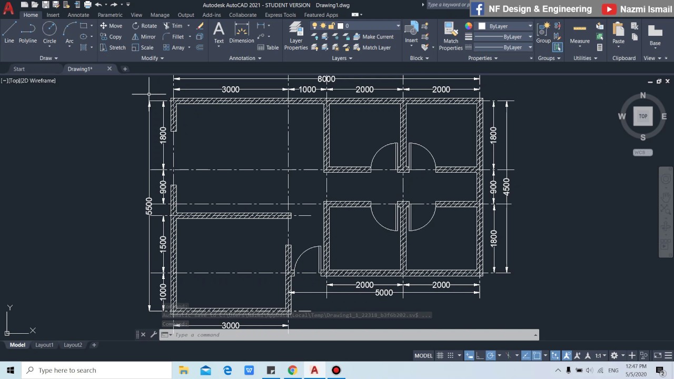Switch to the Layout1 tab
This screenshot has height=379, width=674.
click(44, 345)
